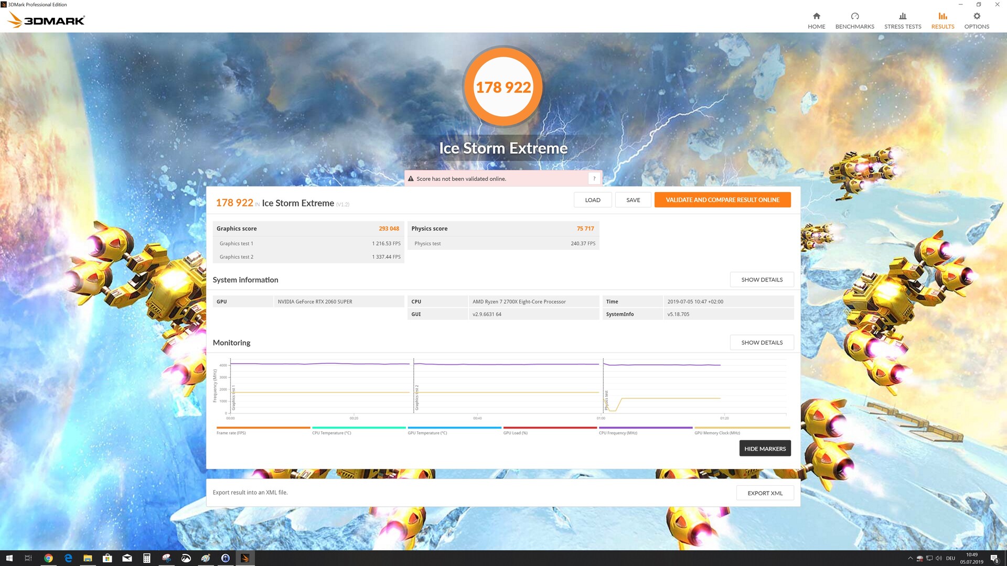Open Google Chrome from taskbar

tap(48, 558)
